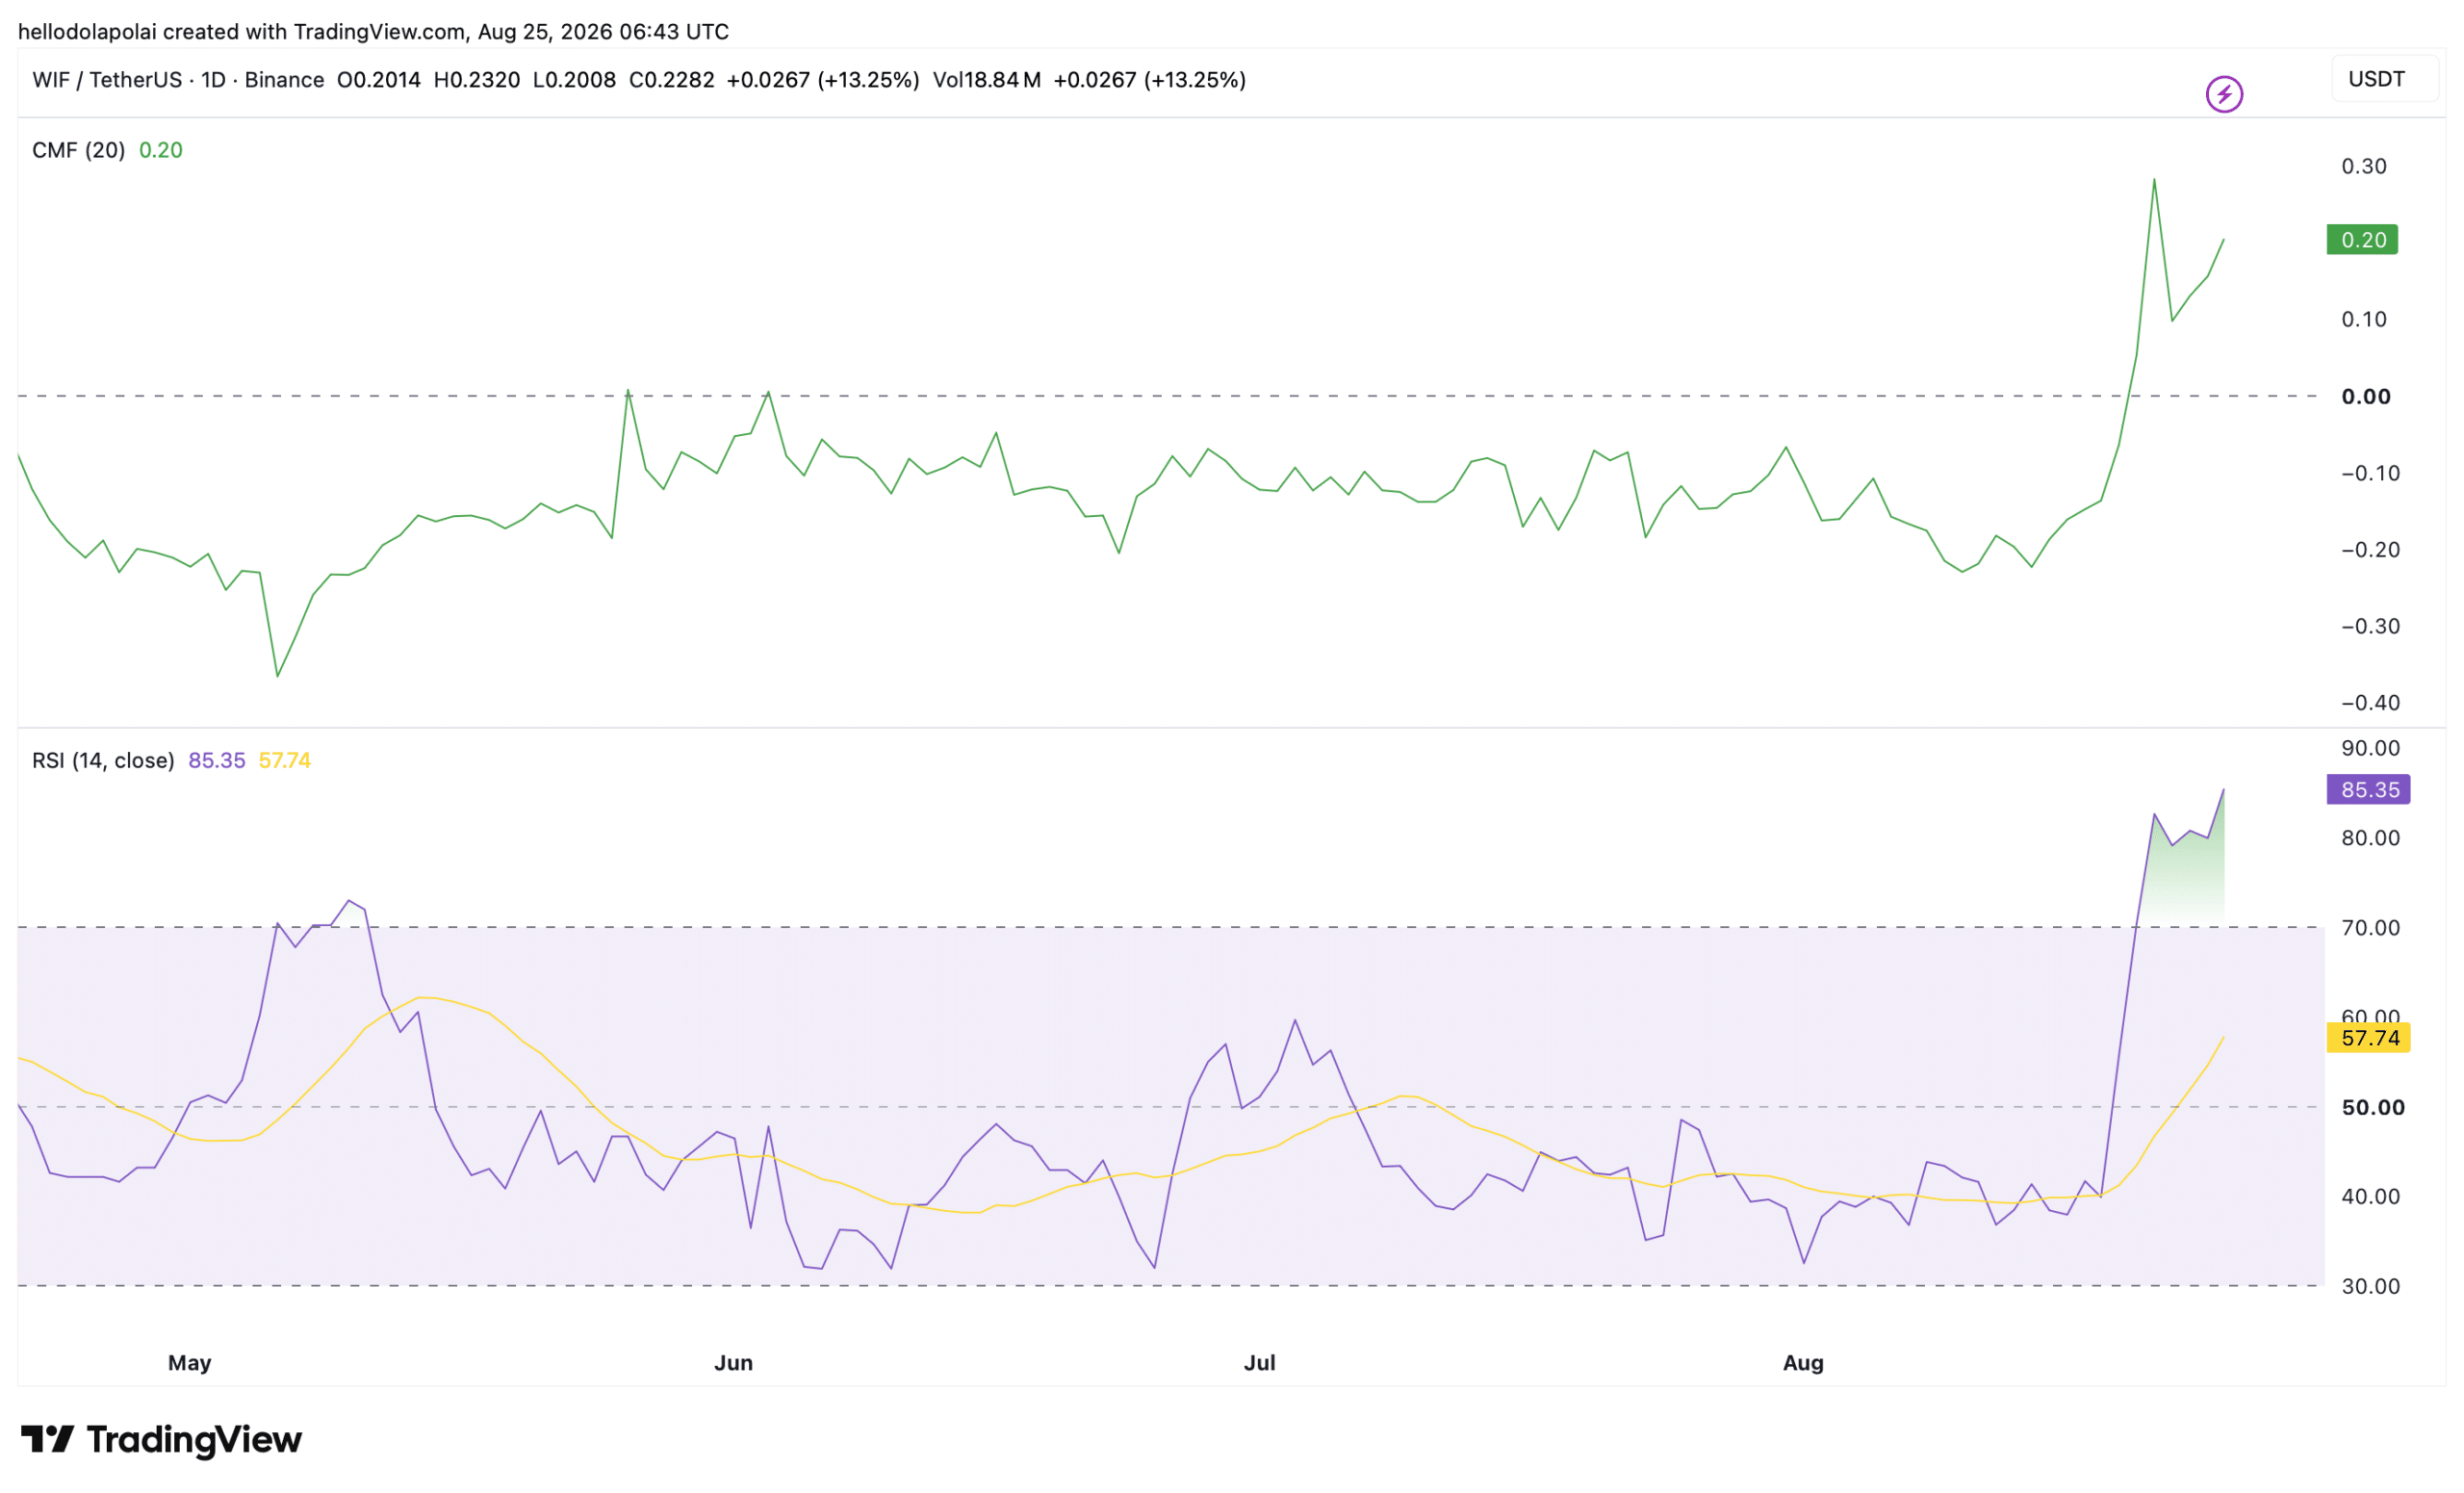Click the 80.00 label on RSI axis
The width and height of the screenshot is (2464, 1493).
pyautogui.click(x=2371, y=838)
